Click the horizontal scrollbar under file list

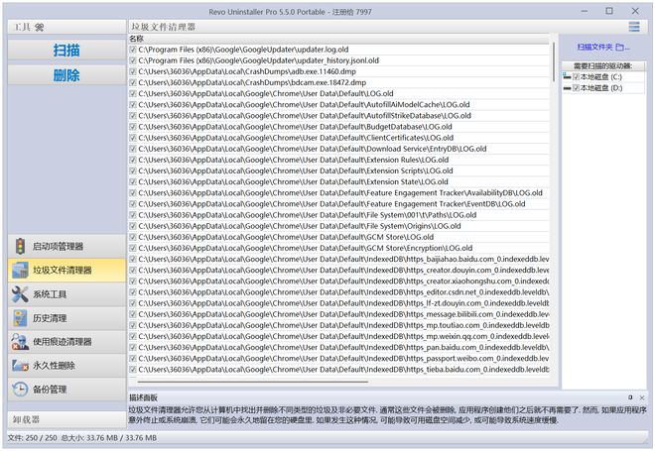[253, 382]
